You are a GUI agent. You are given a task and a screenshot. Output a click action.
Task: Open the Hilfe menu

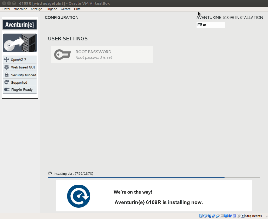77,9
